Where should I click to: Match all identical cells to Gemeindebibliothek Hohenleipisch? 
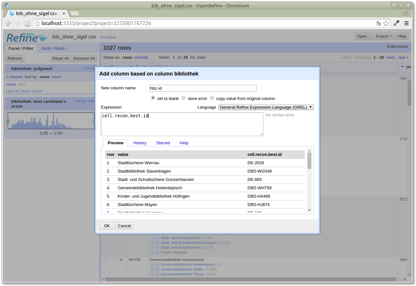(x=158, y=264)
